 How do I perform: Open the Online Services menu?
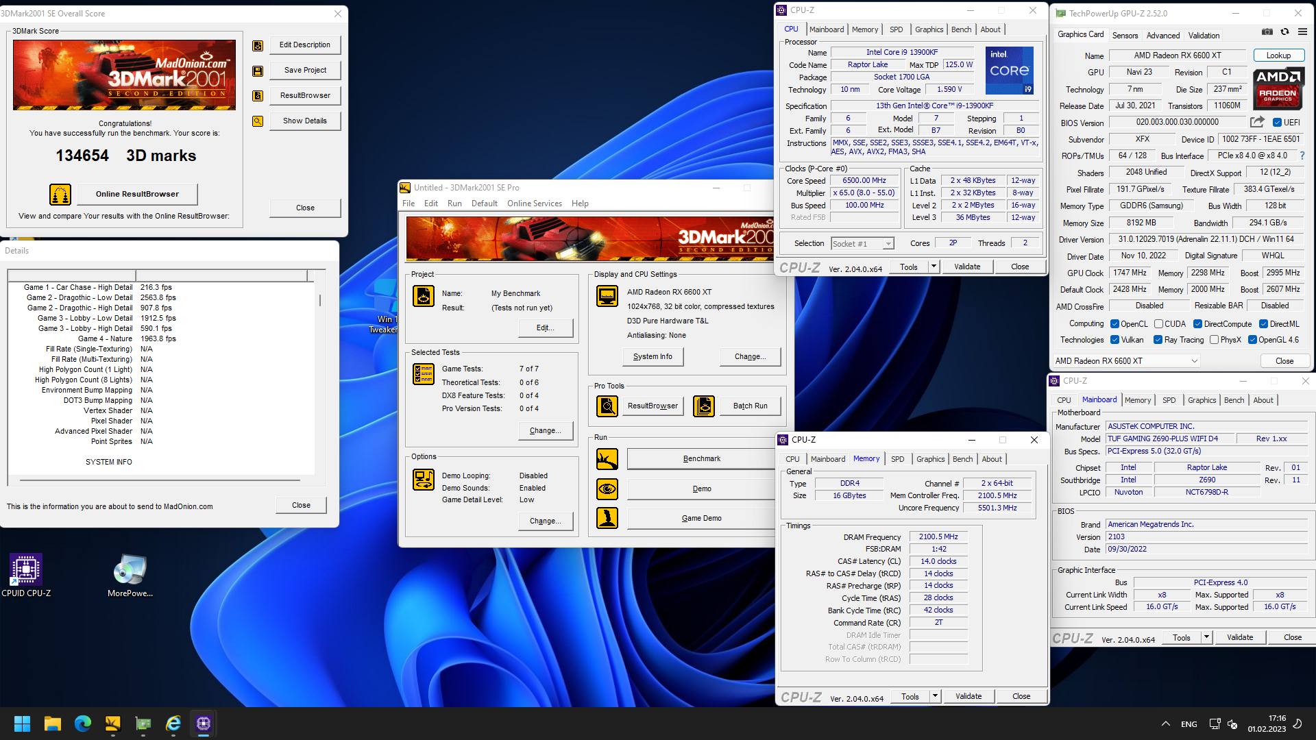pyautogui.click(x=535, y=203)
